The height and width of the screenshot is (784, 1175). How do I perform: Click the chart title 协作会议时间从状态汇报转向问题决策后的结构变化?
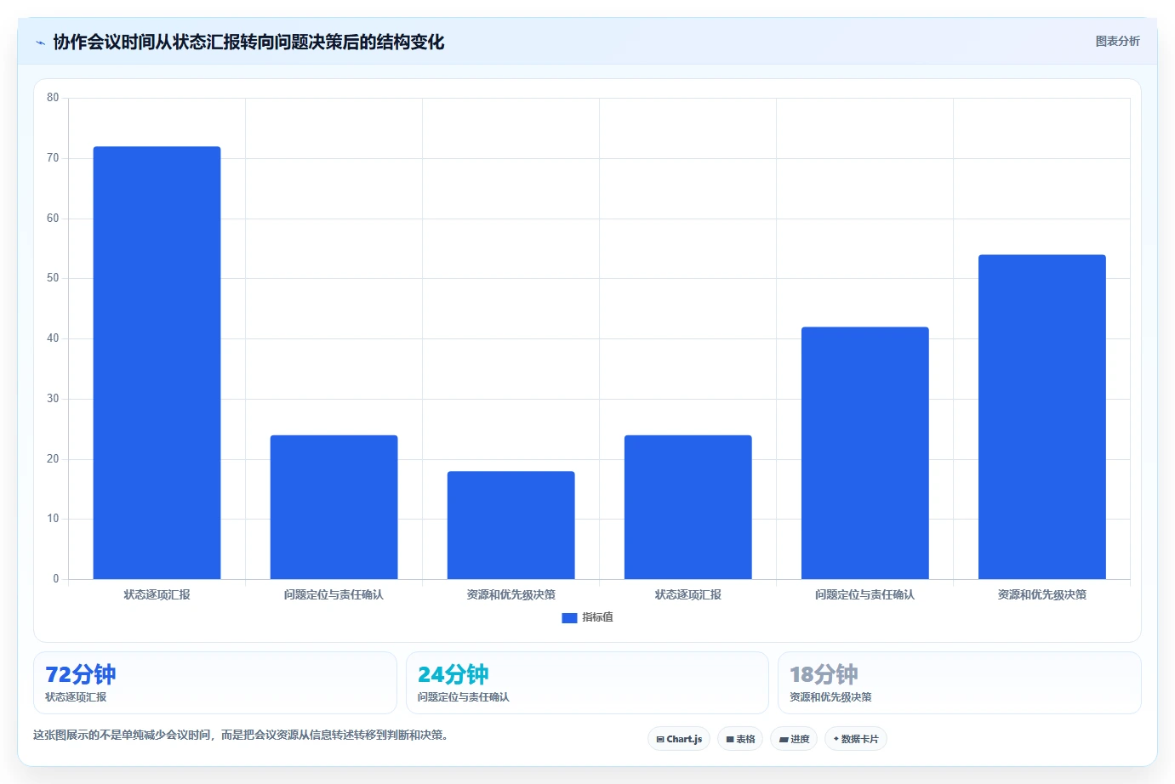(x=248, y=42)
